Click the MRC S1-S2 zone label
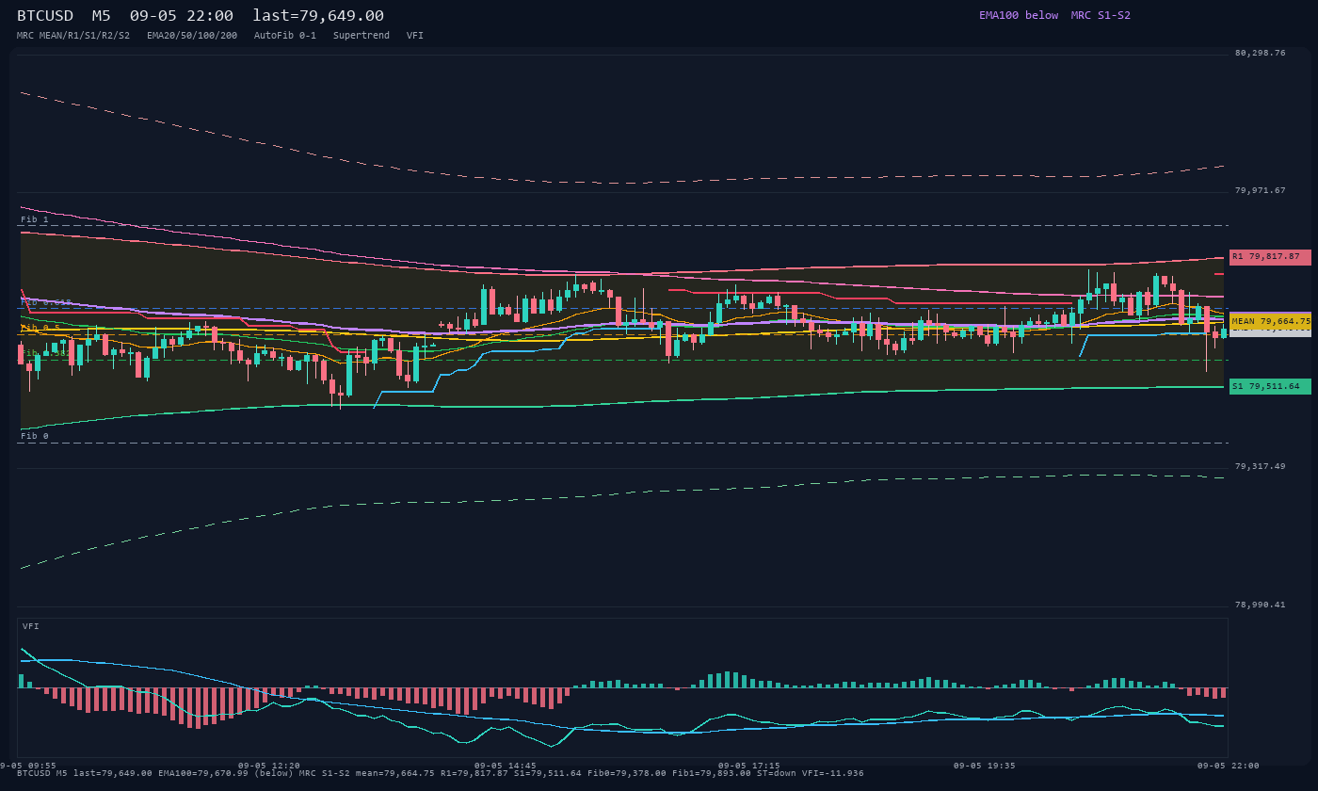 1101,15
